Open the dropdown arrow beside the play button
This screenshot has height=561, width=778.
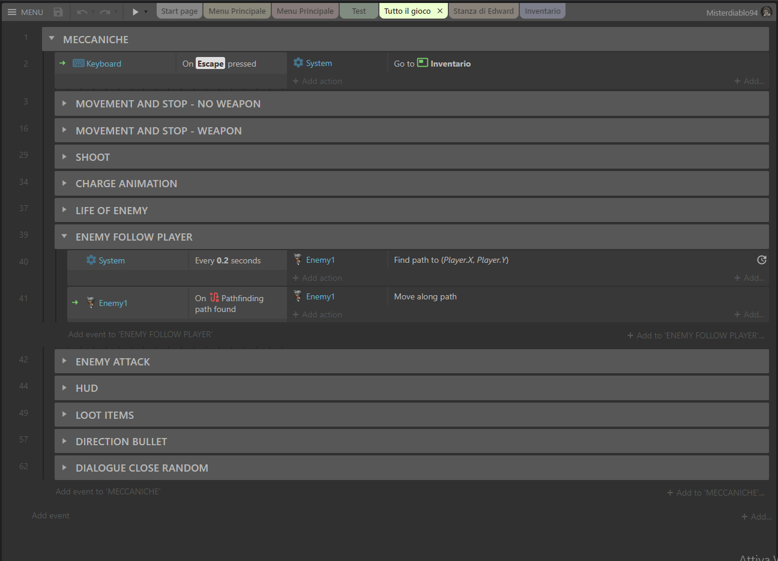coord(146,12)
